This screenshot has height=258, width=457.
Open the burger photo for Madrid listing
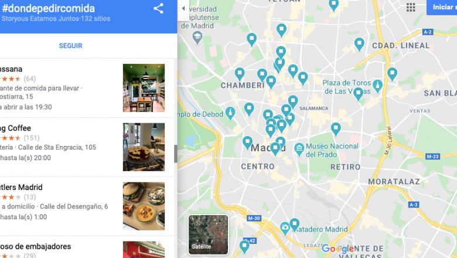144,206
